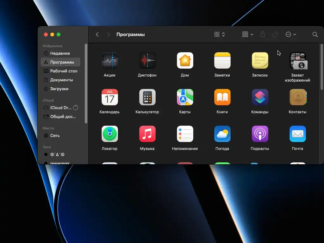The width and height of the screenshot is (324, 243).
Task: Open Сеть network in the sidebar
Action: [60, 135]
